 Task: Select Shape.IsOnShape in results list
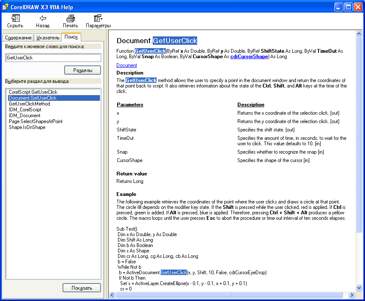(27, 127)
